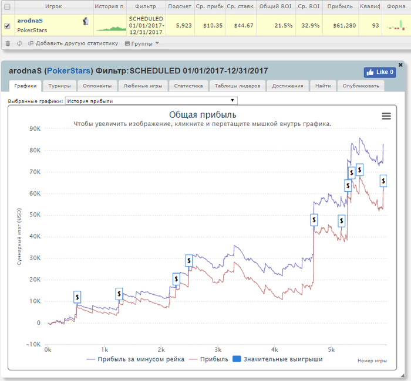
Task: Click the significant win marker near 20K
Action: pyautogui.click(x=176, y=279)
